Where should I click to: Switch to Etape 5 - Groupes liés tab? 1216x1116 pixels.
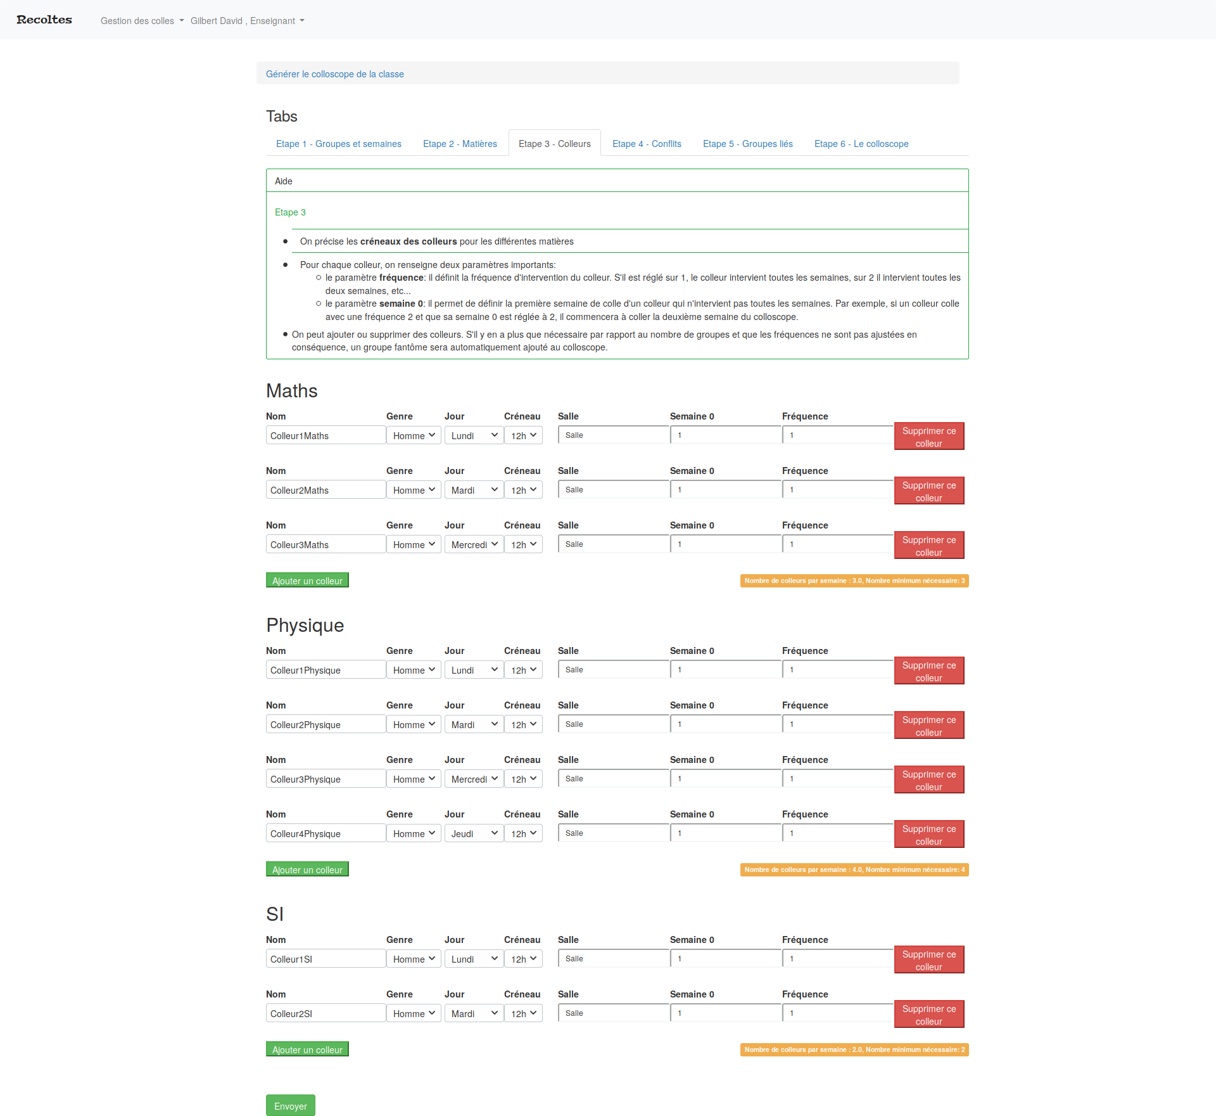(x=748, y=144)
